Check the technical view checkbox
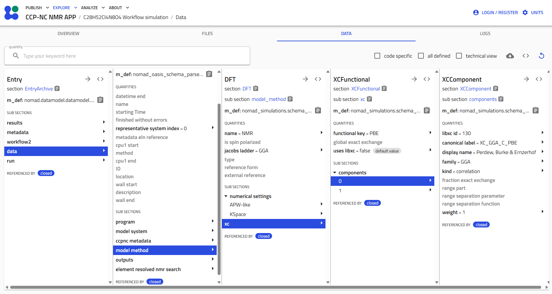 (x=459, y=56)
